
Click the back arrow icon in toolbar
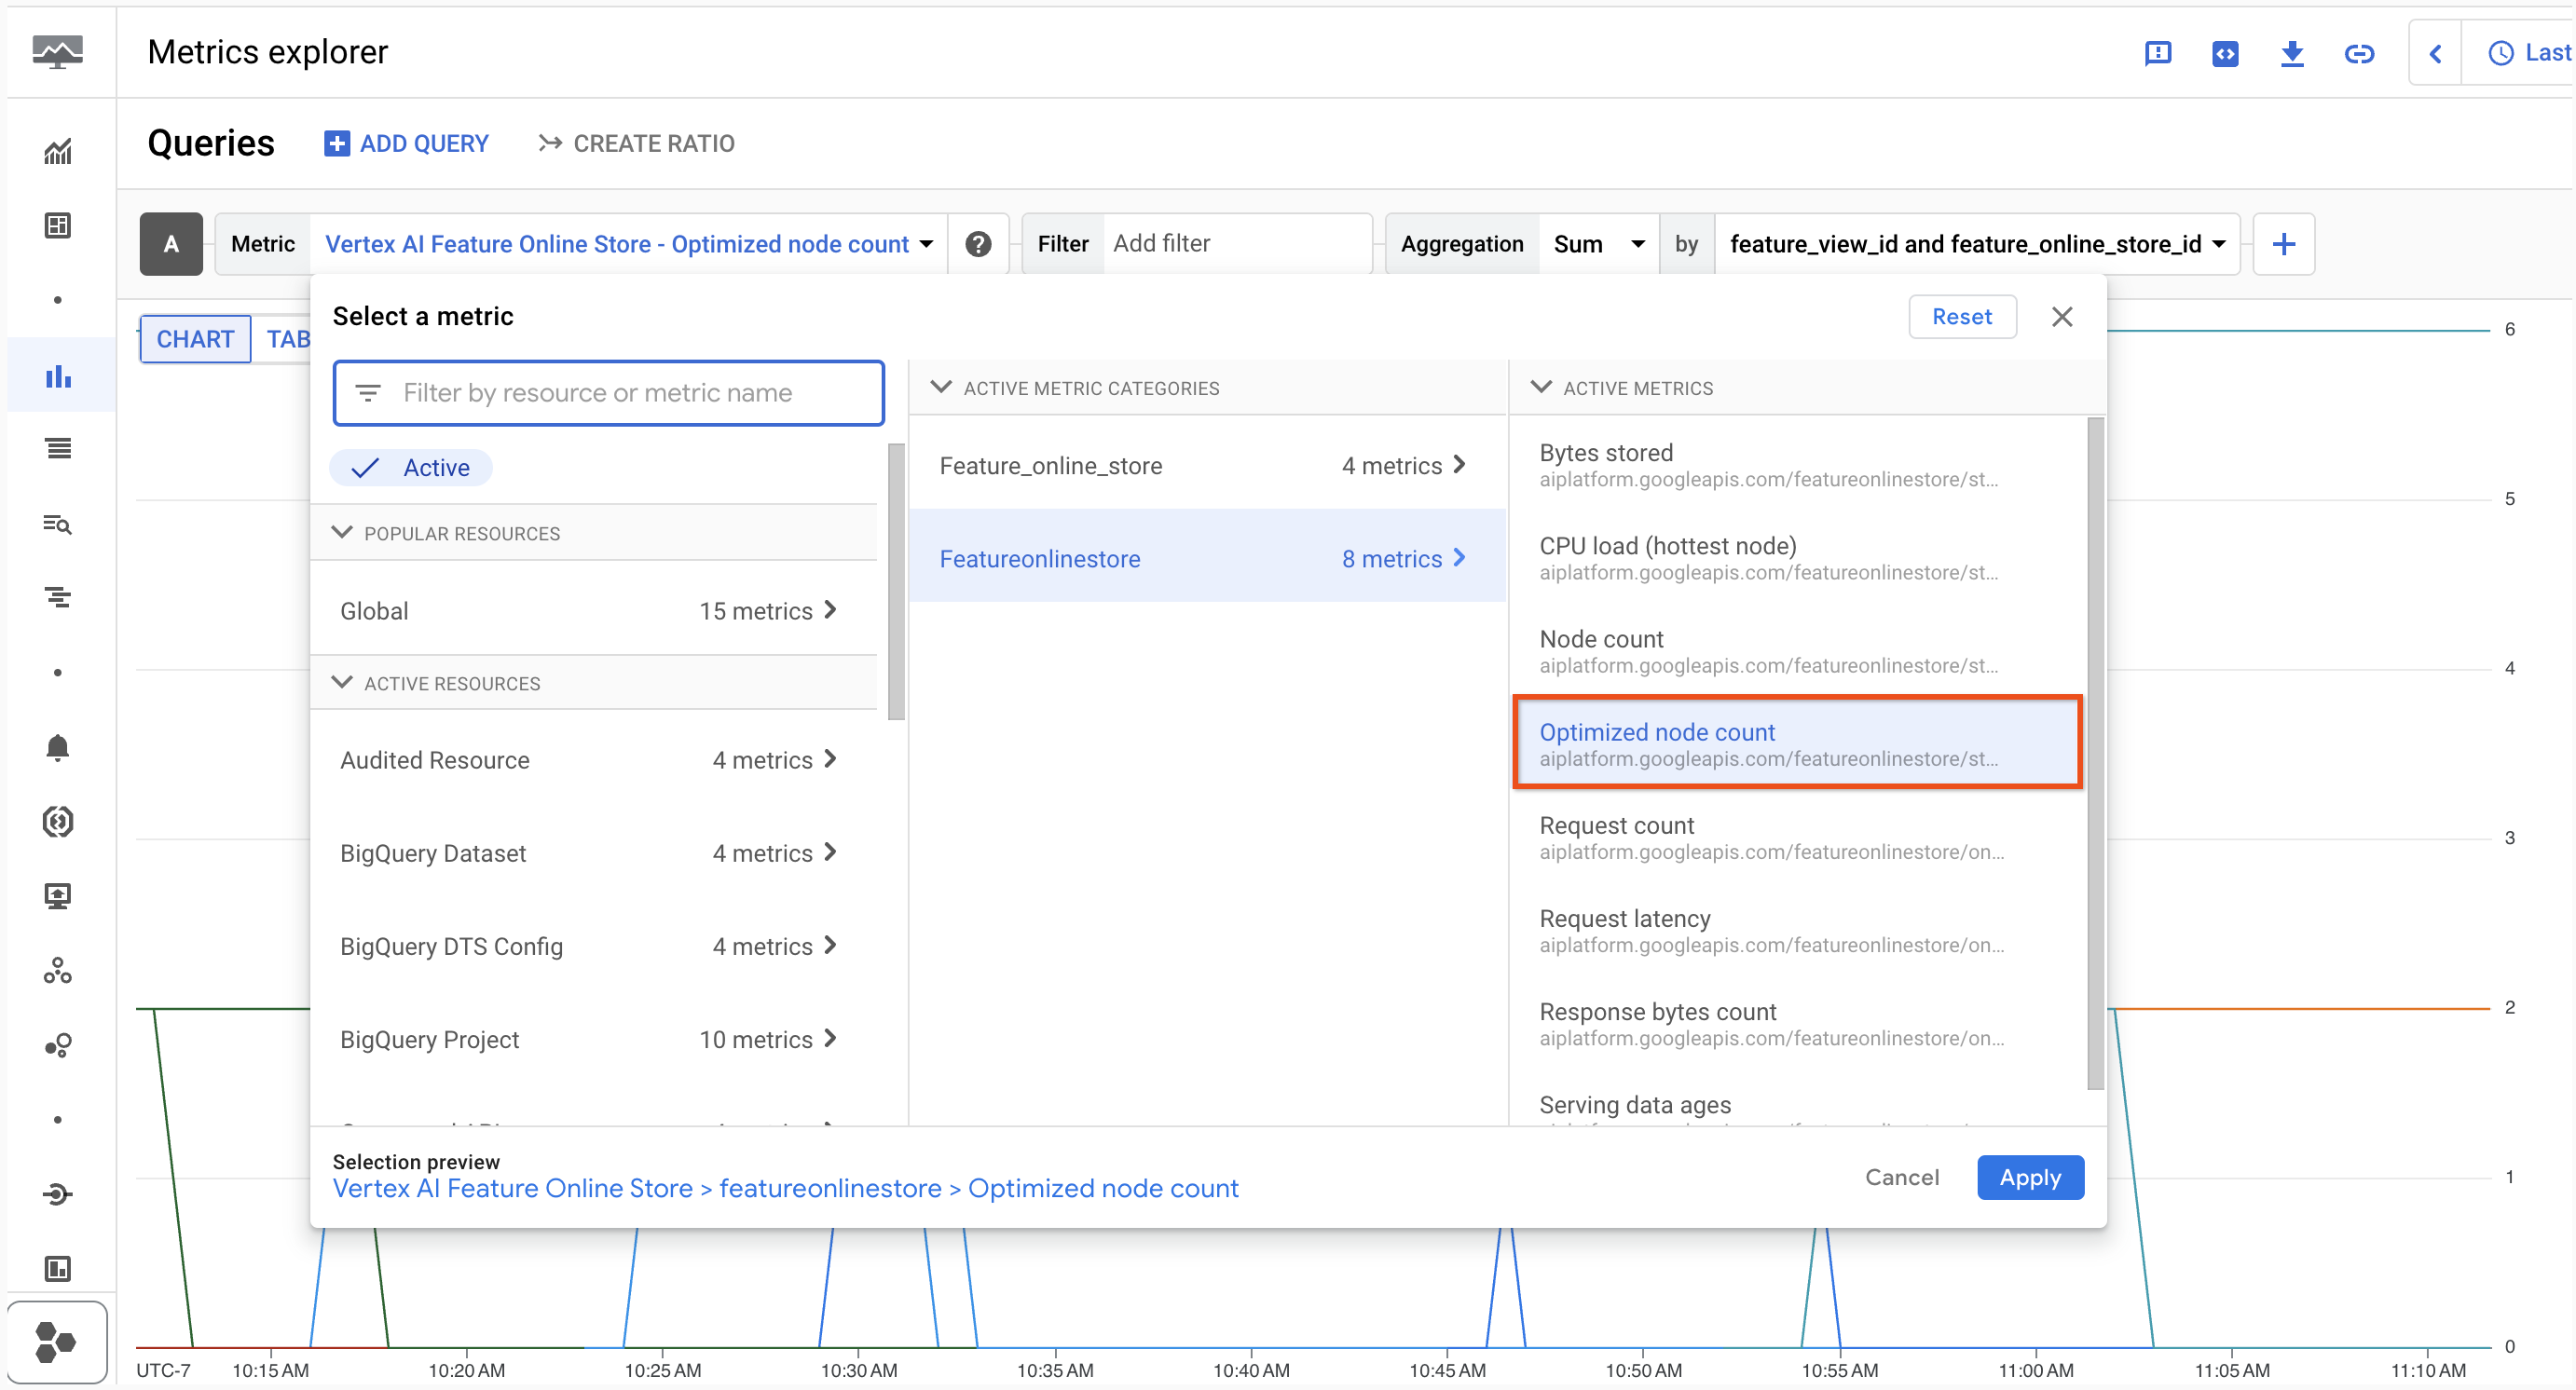click(x=2432, y=51)
